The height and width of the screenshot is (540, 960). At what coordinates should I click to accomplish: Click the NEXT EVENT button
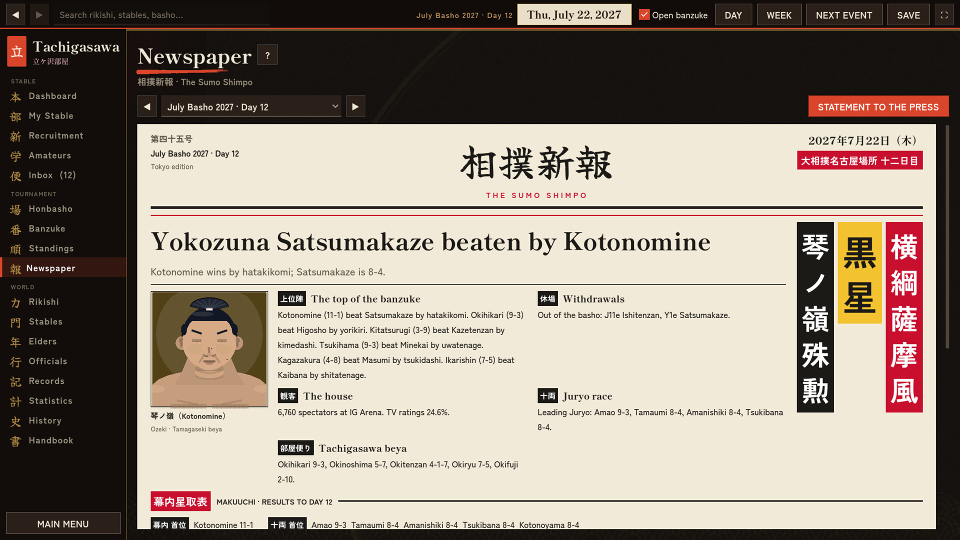coord(844,15)
